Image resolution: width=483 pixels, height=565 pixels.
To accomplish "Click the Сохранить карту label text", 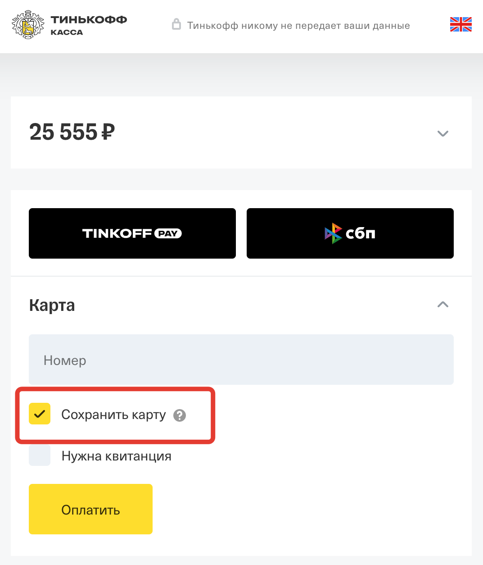I will (113, 415).
